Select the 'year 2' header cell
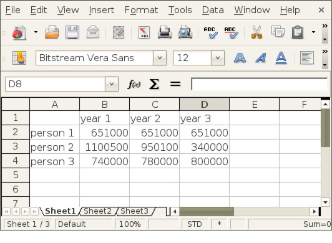 click(155, 118)
